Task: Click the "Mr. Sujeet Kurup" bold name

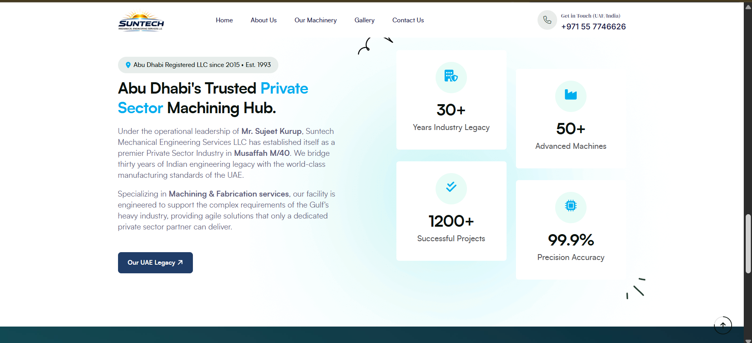Action: click(x=271, y=131)
